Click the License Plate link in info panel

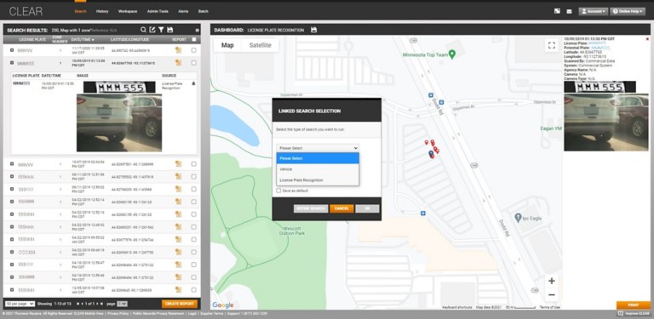click(596, 43)
